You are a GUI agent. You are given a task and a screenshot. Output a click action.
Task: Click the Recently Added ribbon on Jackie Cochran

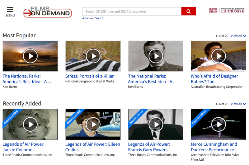[x=11, y=117]
